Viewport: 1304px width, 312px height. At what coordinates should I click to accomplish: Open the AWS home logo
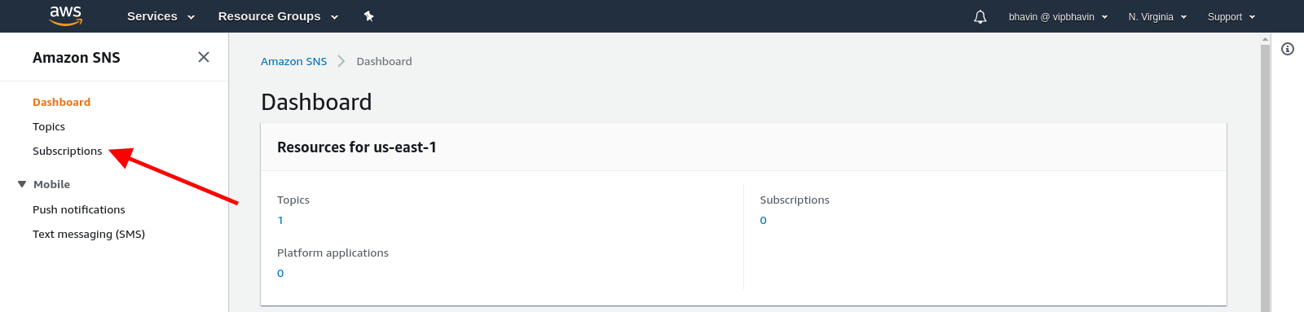point(66,15)
